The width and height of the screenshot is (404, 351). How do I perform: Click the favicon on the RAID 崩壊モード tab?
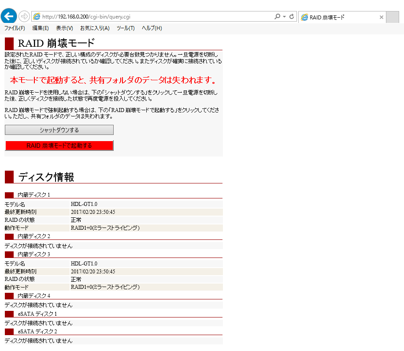click(304, 17)
